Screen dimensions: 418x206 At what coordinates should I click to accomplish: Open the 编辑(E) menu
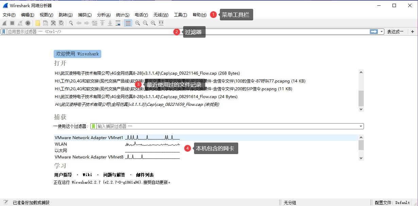point(28,15)
